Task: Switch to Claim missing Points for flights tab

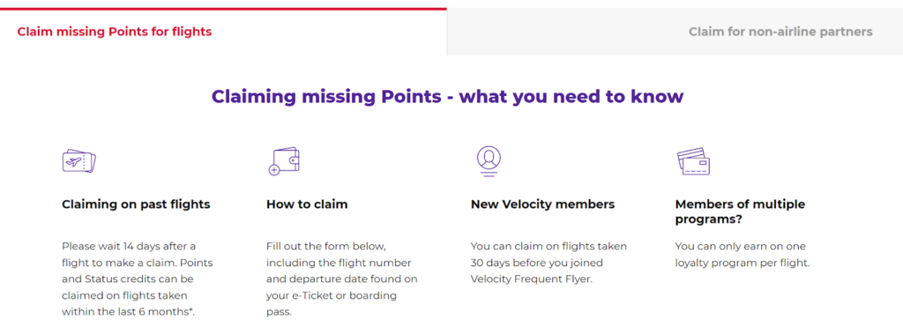Action: click(115, 32)
